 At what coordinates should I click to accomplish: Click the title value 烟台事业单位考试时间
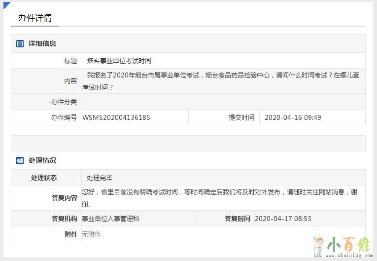point(119,61)
